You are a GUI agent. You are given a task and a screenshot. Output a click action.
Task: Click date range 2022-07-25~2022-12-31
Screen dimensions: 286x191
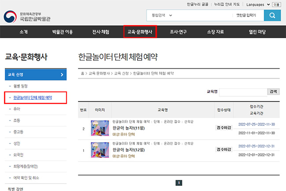(x=257, y=146)
